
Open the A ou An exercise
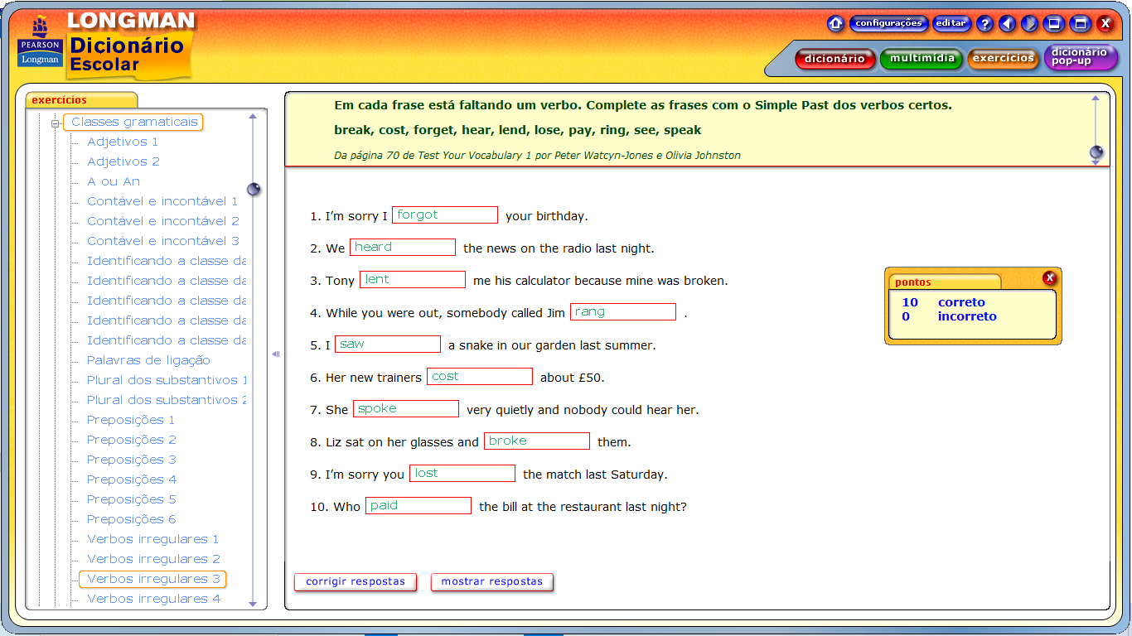click(x=114, y=181)
